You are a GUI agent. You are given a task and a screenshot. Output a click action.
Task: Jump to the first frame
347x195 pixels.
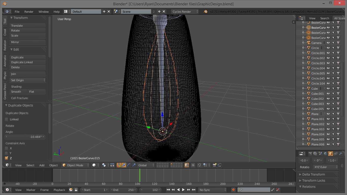tap(168, 190)
